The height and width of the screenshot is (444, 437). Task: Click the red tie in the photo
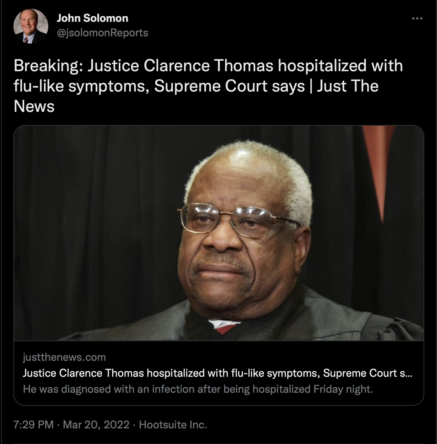point(228,328)
